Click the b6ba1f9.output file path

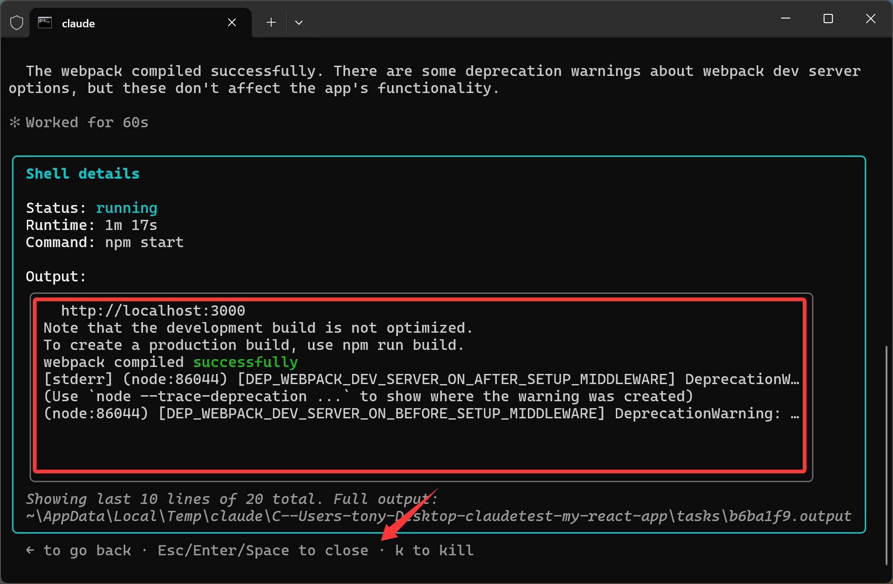click(789, 516)
